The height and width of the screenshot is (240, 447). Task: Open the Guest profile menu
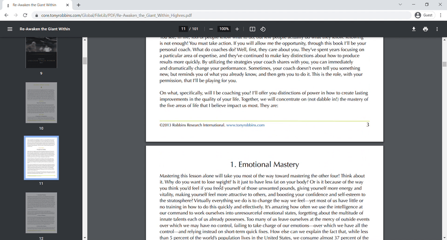423,15
